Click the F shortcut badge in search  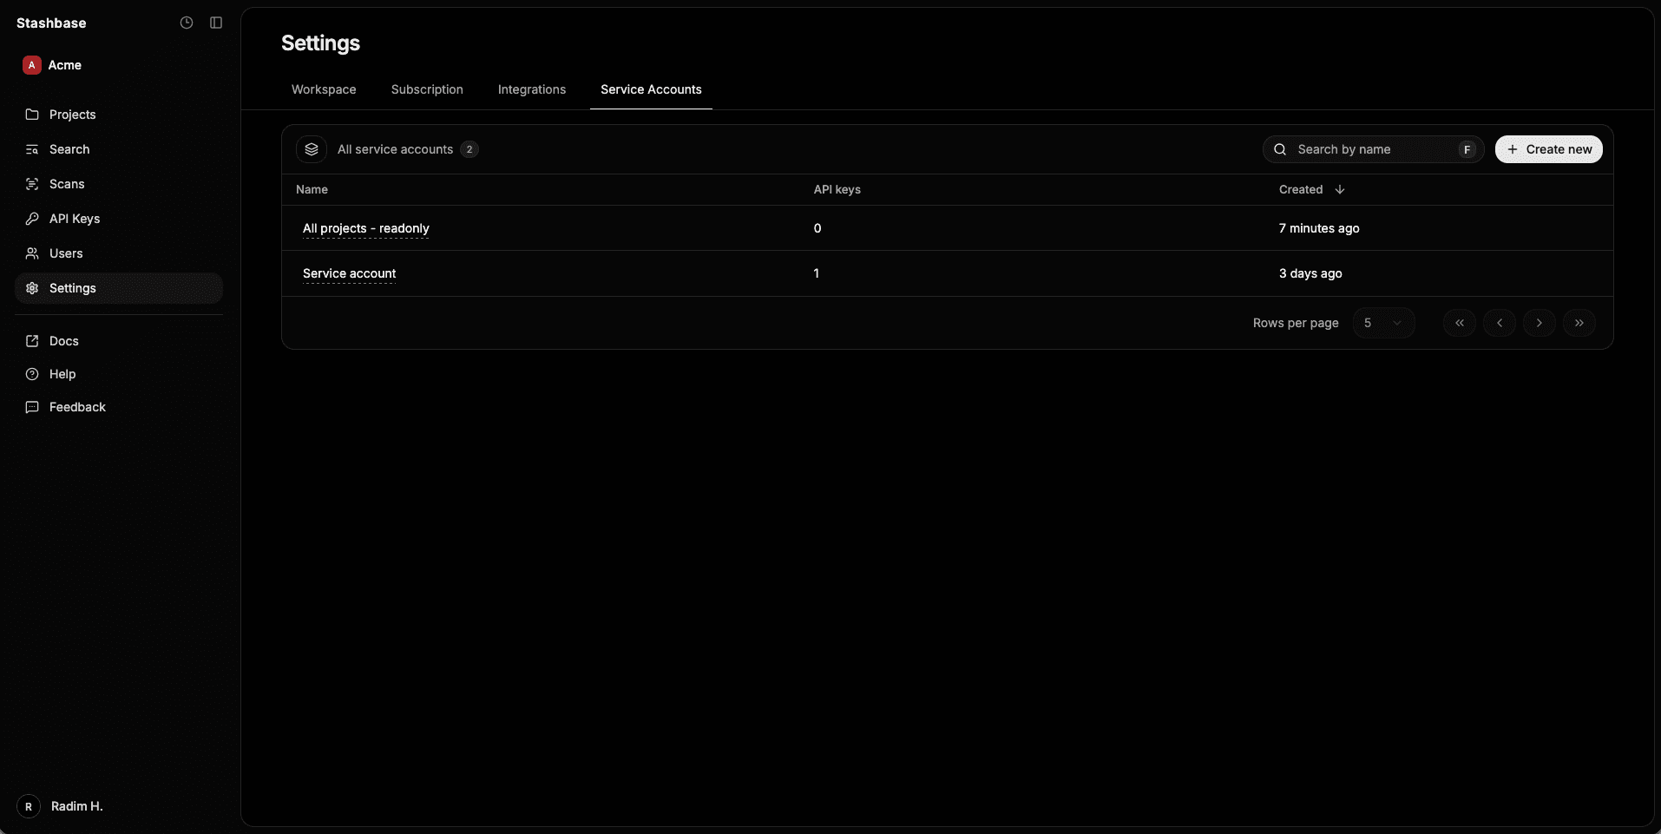pyautogui.click(x=1467, y=149)
